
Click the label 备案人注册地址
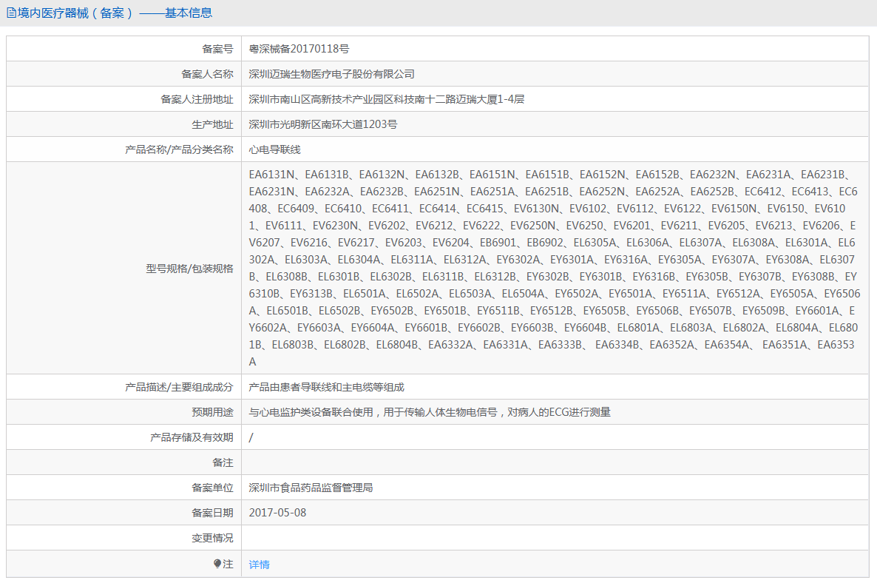click(197, 99)
